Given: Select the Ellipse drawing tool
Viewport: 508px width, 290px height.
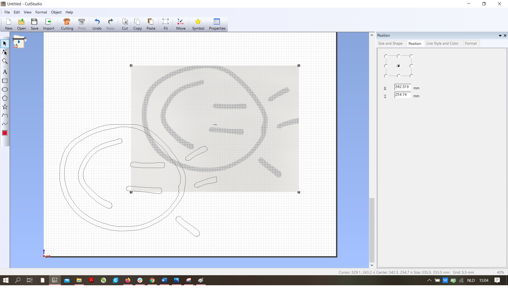Looking at the screenshot, I should (x=5, y=90).
